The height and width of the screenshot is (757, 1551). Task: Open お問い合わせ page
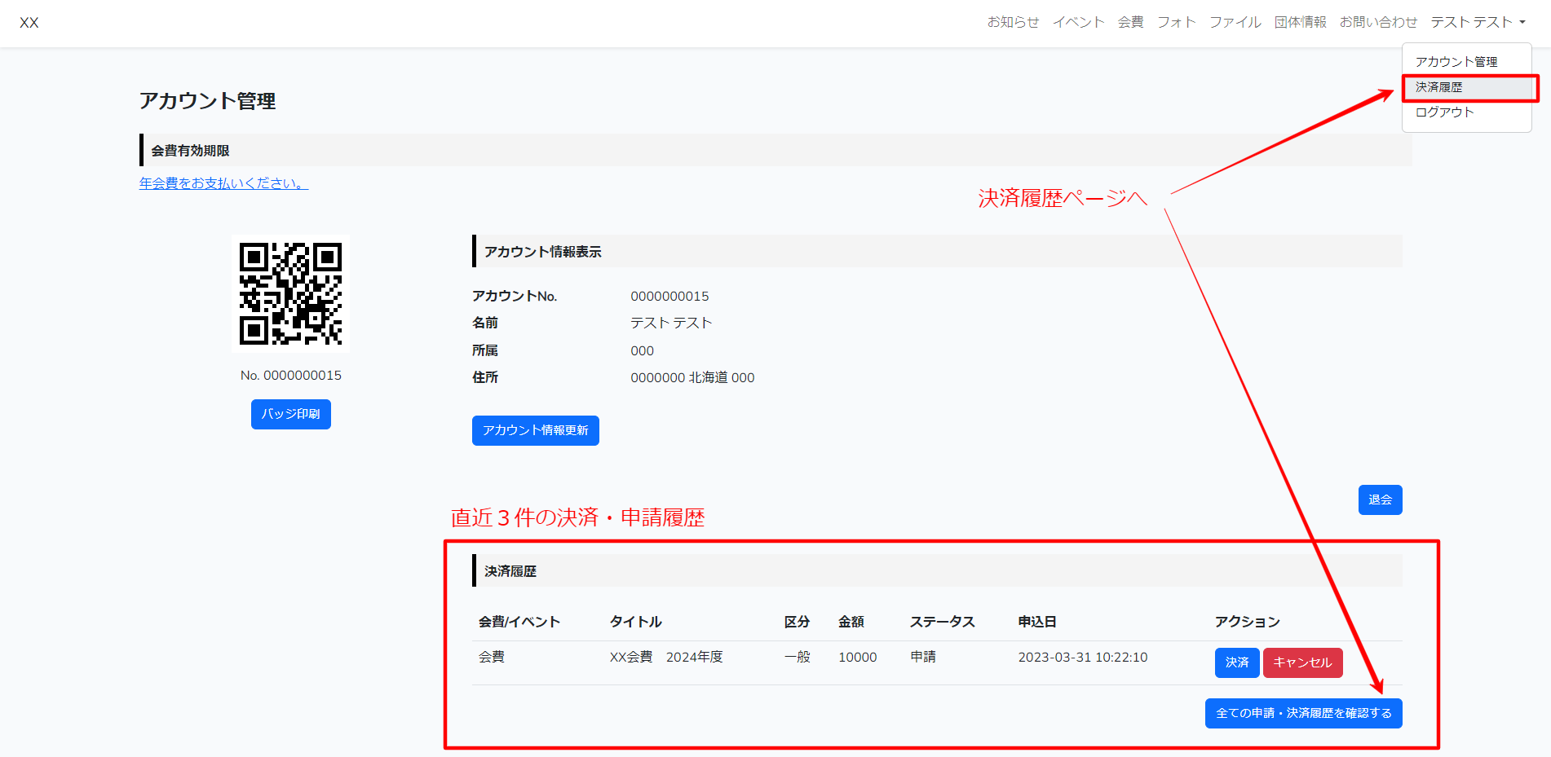[1378, 22]
